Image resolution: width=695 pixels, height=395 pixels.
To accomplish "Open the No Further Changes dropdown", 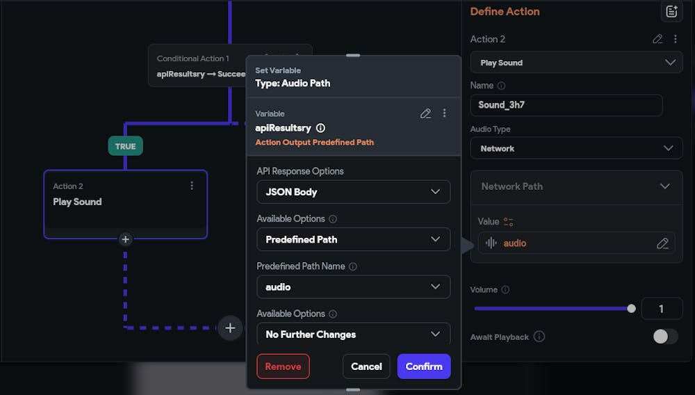I will [x=353, y=334].
